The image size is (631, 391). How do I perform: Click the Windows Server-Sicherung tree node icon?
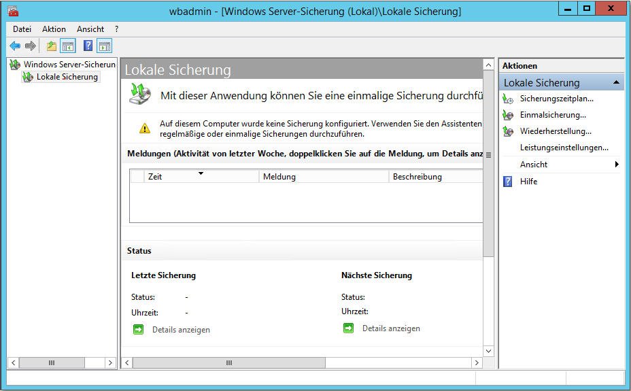(15, 65)
